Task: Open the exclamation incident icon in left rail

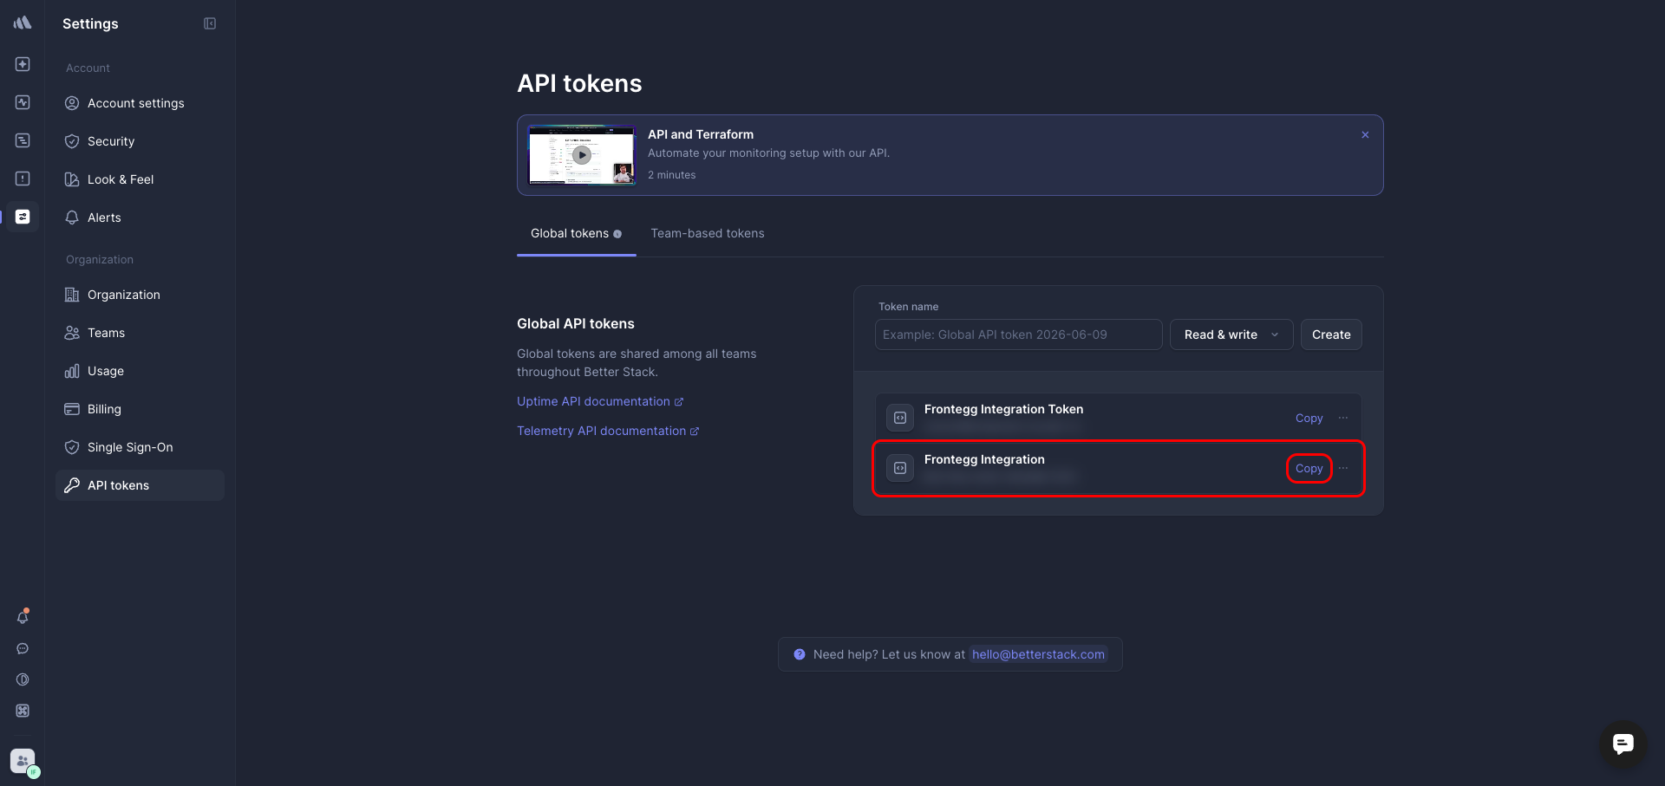Action: (23, 179)
